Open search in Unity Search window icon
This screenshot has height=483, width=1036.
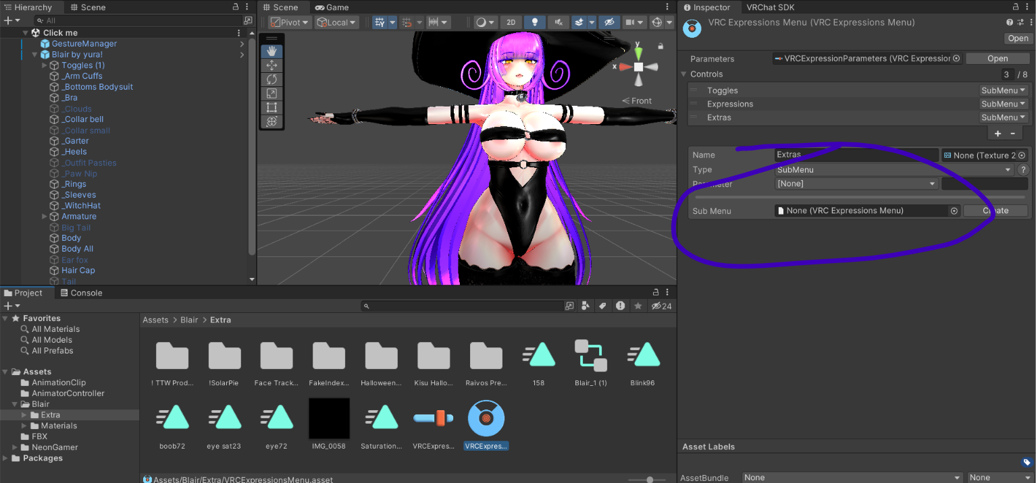point(569,306)
